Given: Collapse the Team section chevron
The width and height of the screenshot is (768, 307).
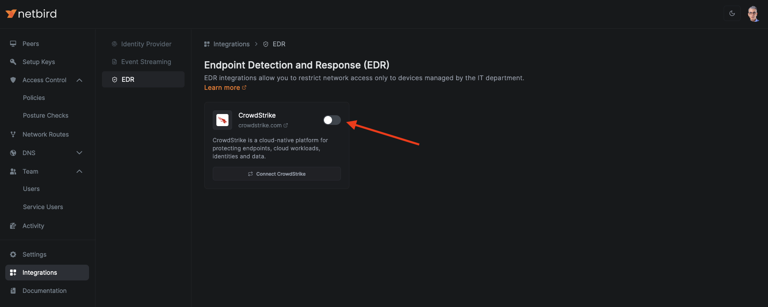Looking at the screenshot, I should [79, 171].
